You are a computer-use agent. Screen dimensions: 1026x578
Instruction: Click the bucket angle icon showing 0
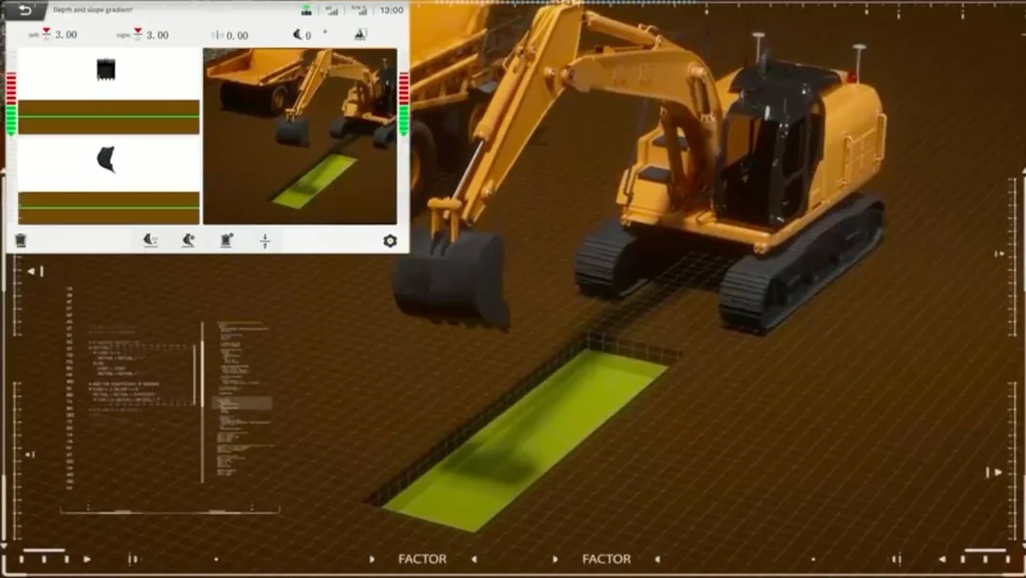302,35
